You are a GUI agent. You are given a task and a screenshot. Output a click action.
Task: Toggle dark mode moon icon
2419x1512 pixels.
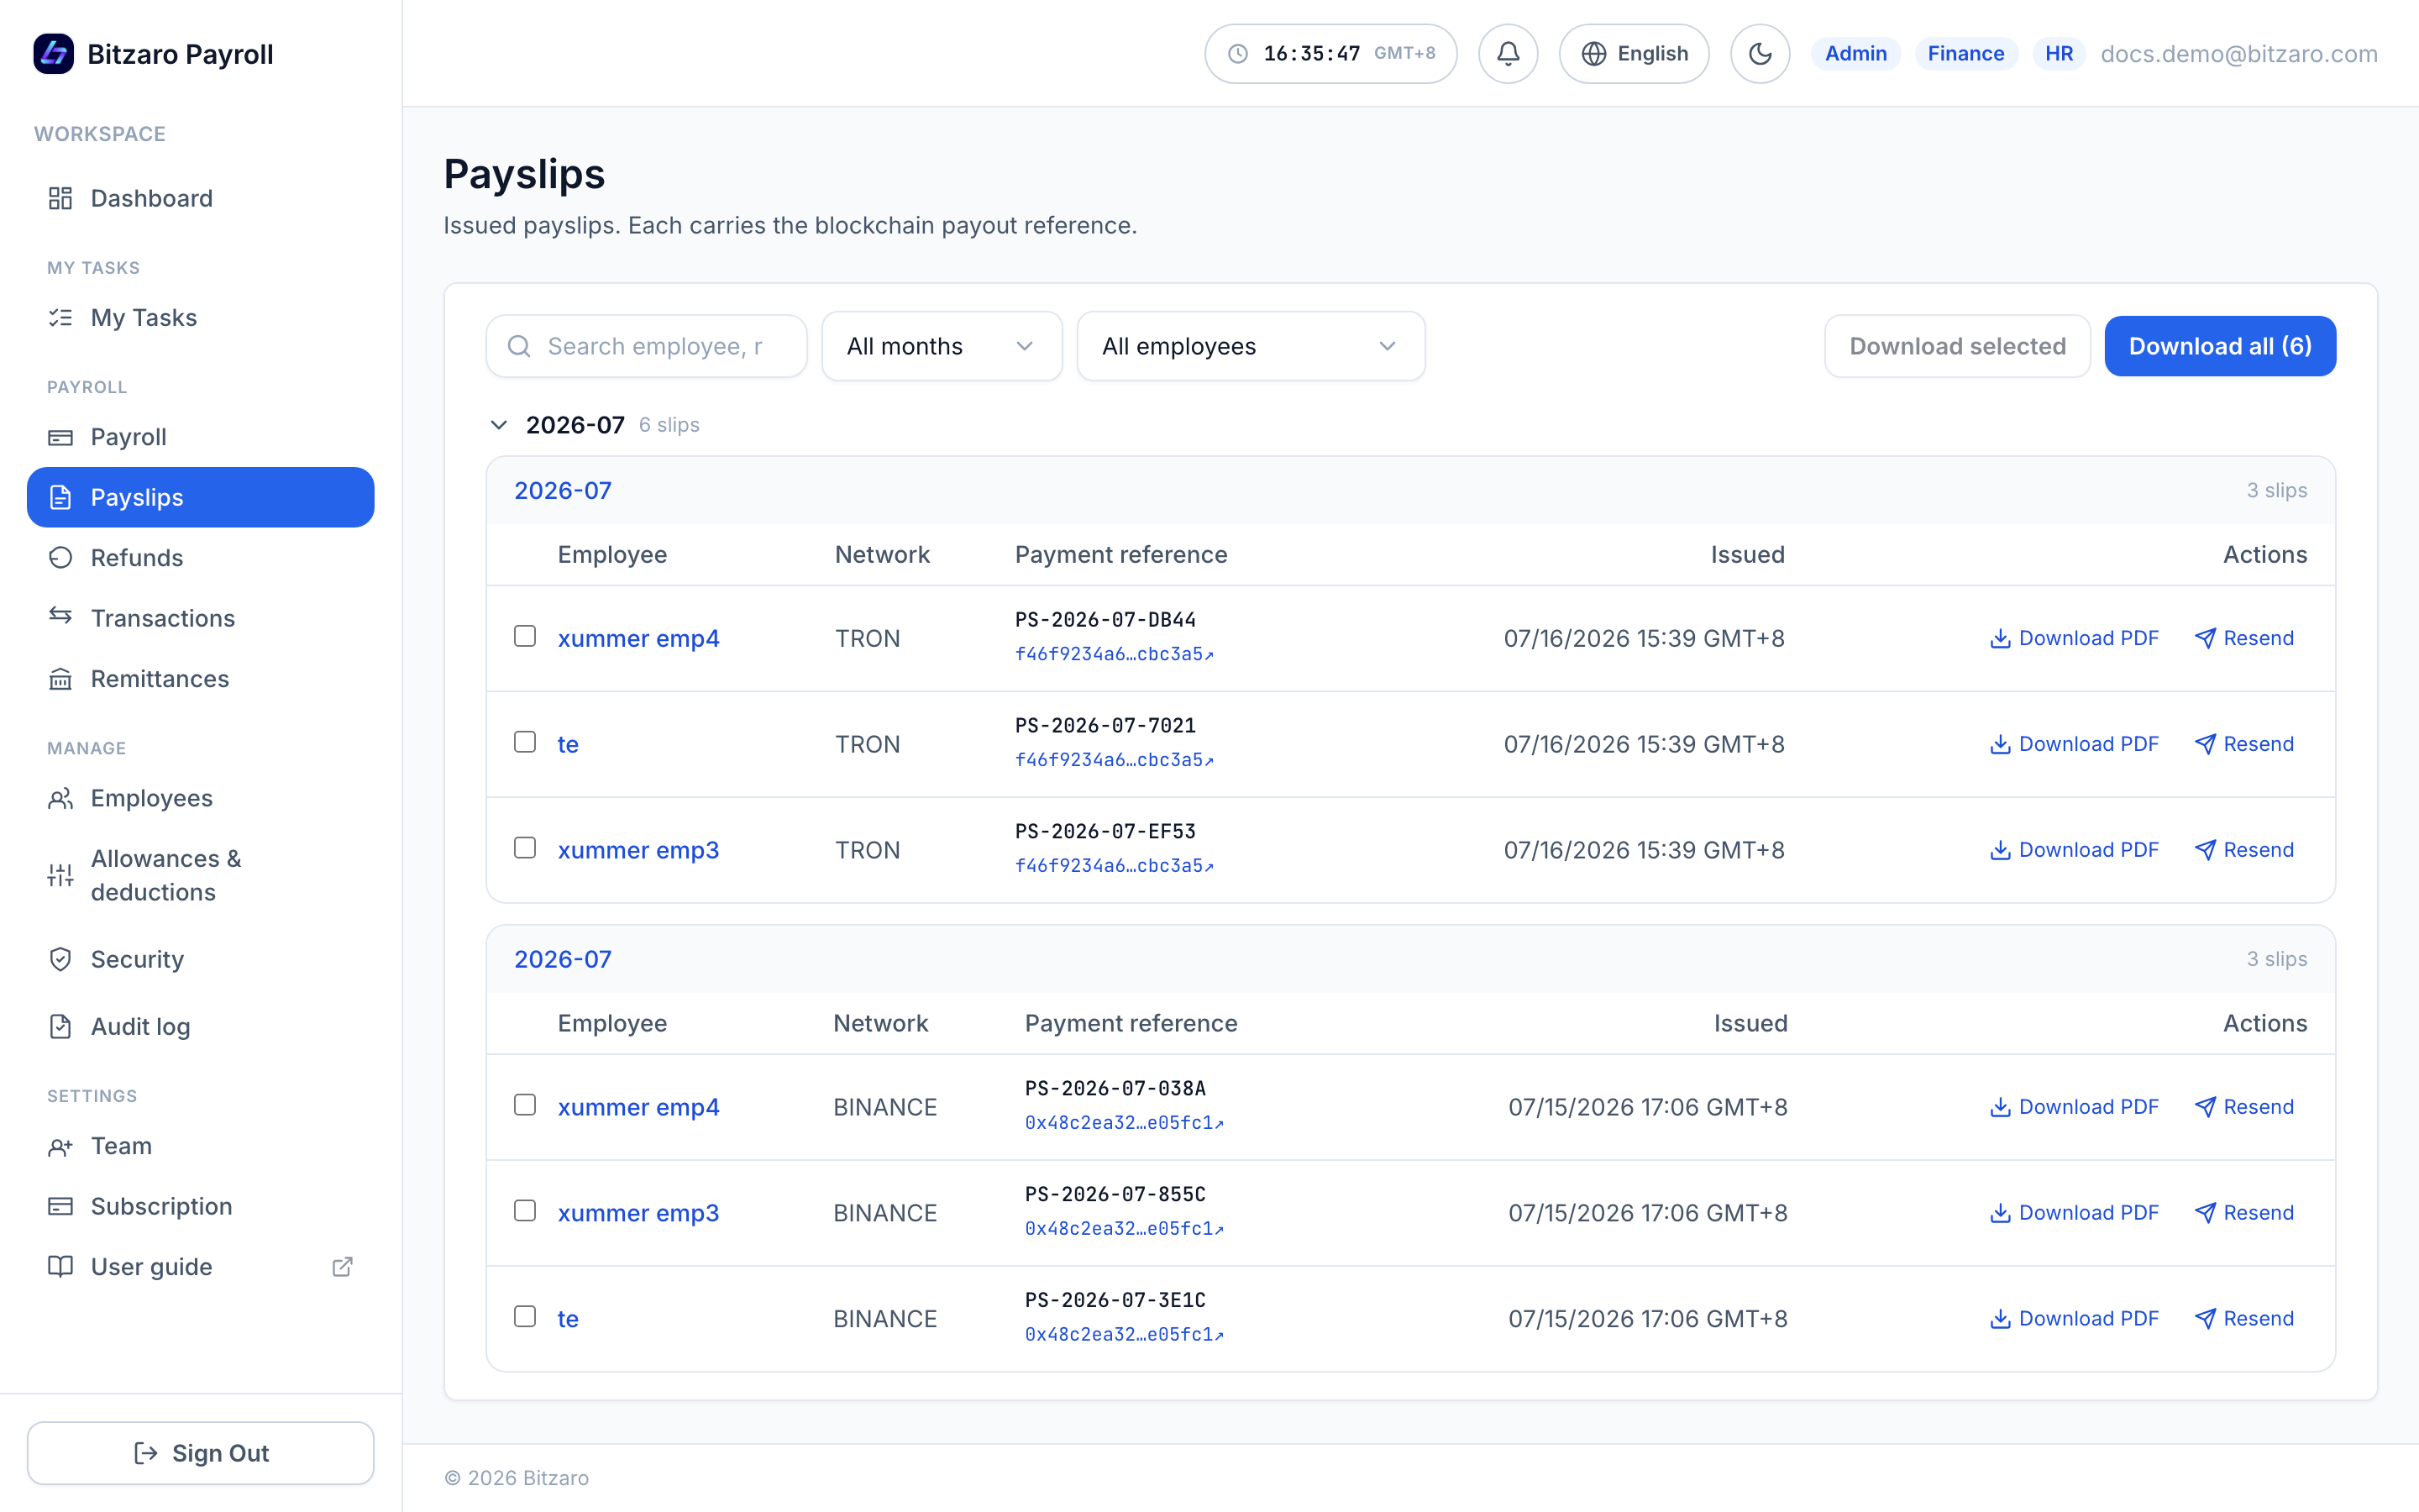(x=1760, y=54)
